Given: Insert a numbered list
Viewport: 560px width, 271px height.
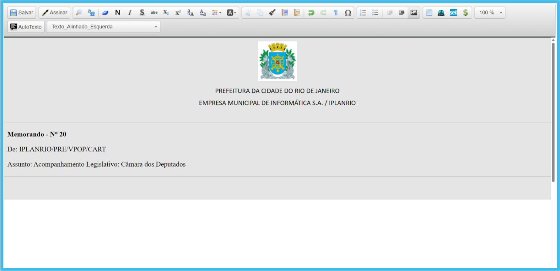Looking at the screenshot, I should [363, 13].
